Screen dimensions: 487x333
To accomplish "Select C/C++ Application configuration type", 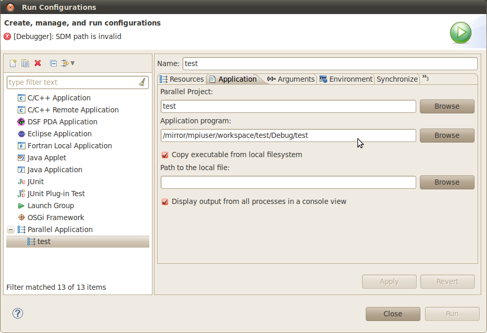I will (59, 98).
